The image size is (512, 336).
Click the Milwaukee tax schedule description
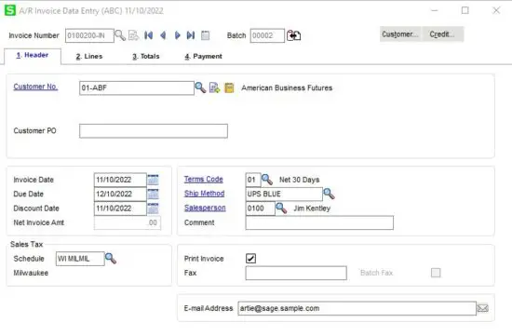pos(31,273)
